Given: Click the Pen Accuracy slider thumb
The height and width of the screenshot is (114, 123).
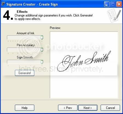Looking at the screenshot, I should click(x=42, y=50).
